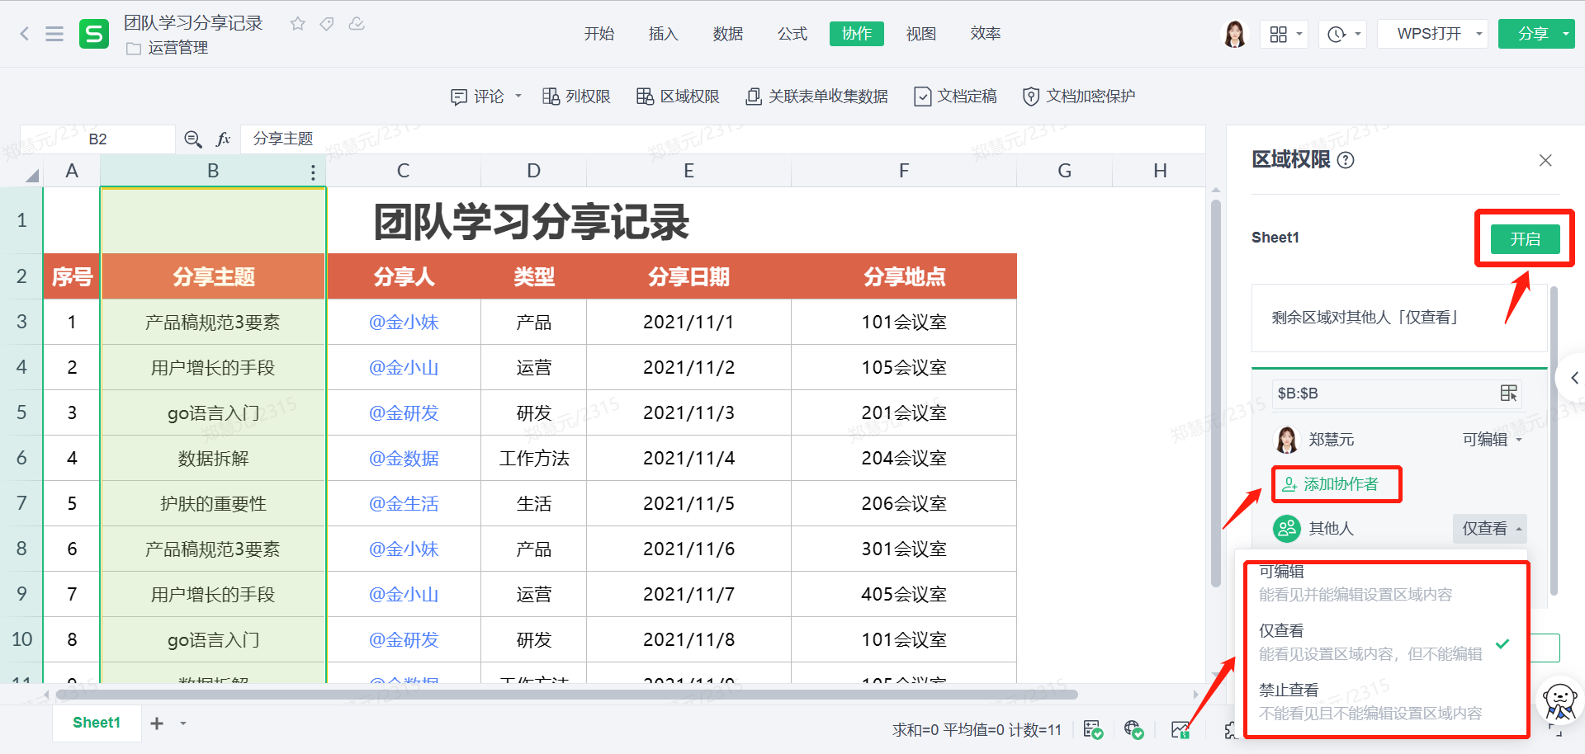
Task: Open the apps grid icon
Action: point(1278,34)
